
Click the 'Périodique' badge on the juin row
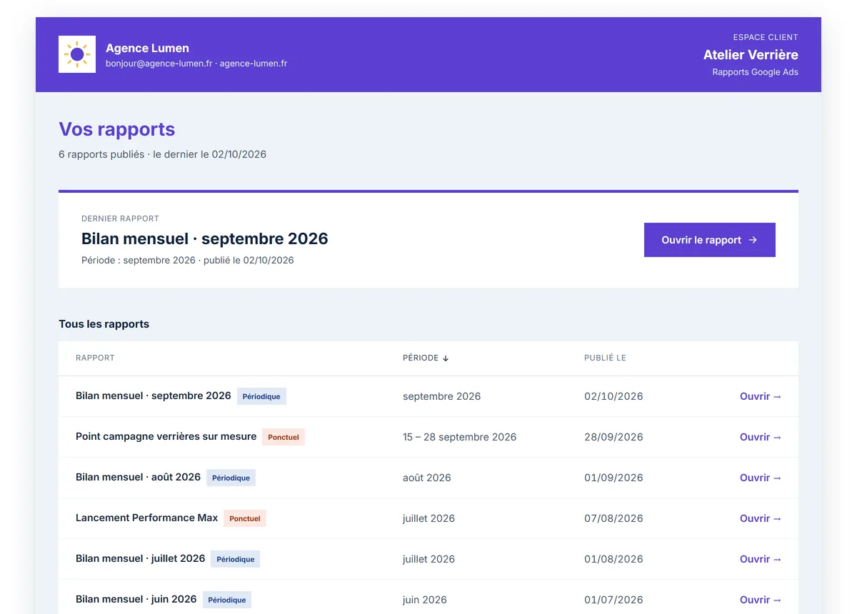[227, 600]
